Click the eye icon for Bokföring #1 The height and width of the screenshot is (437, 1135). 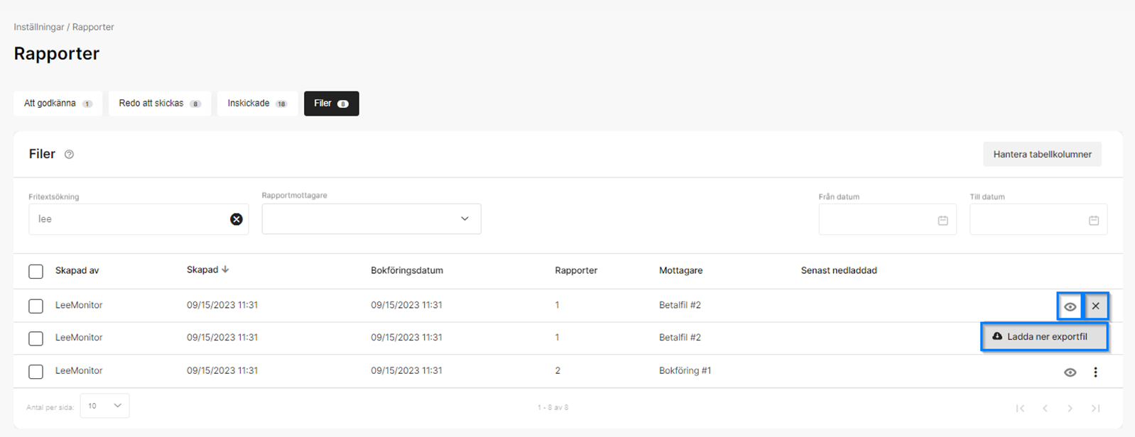(x=1070, y=372)
